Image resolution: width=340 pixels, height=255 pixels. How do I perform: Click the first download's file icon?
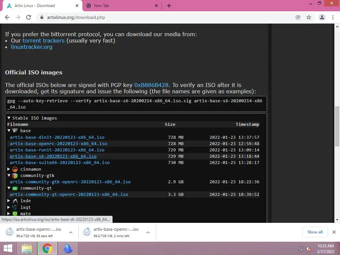(10, 232)
